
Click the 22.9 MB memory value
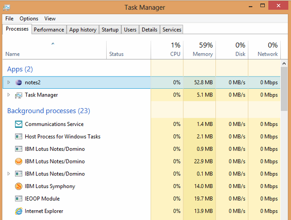(x=203, y=161)
